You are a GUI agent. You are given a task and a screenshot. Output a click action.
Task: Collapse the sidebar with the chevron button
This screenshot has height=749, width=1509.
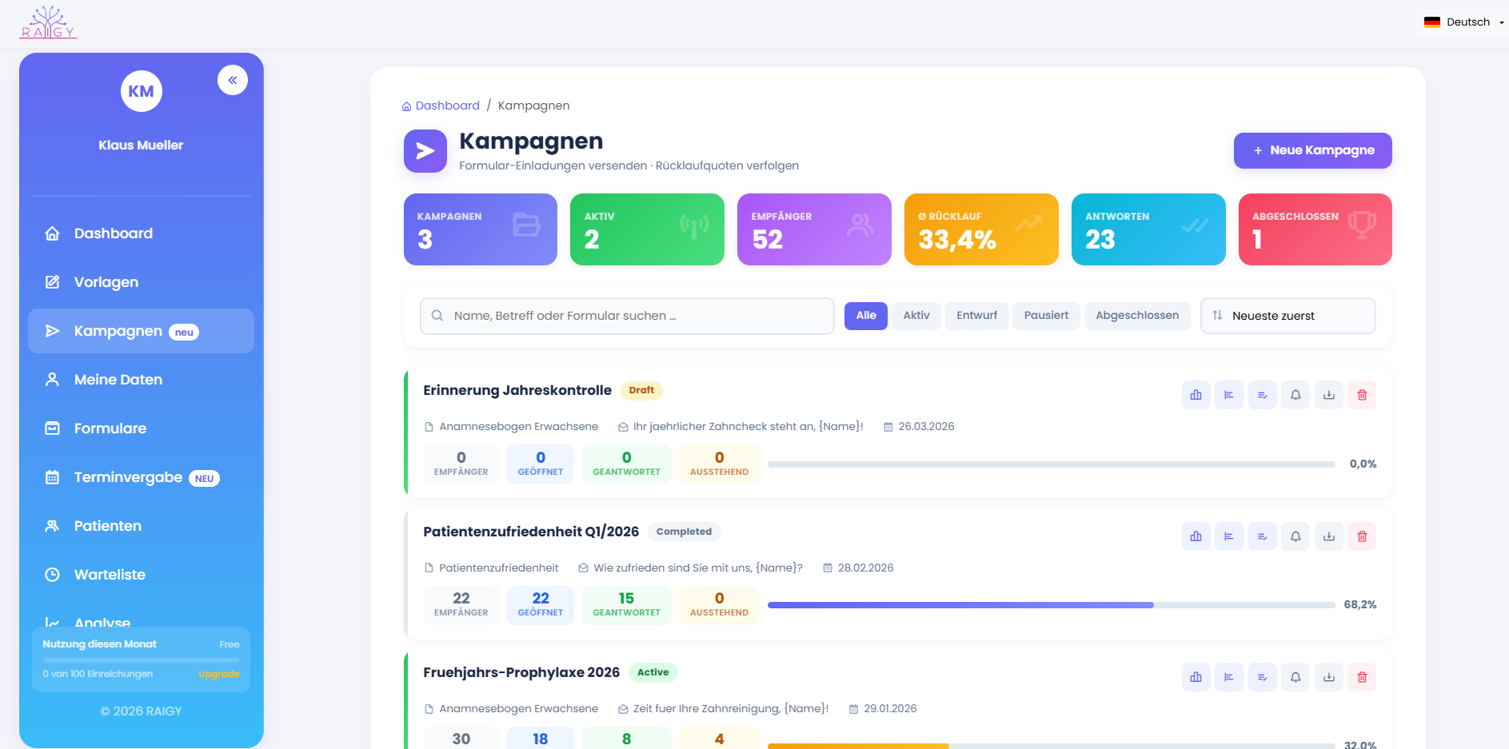(232, 80)
